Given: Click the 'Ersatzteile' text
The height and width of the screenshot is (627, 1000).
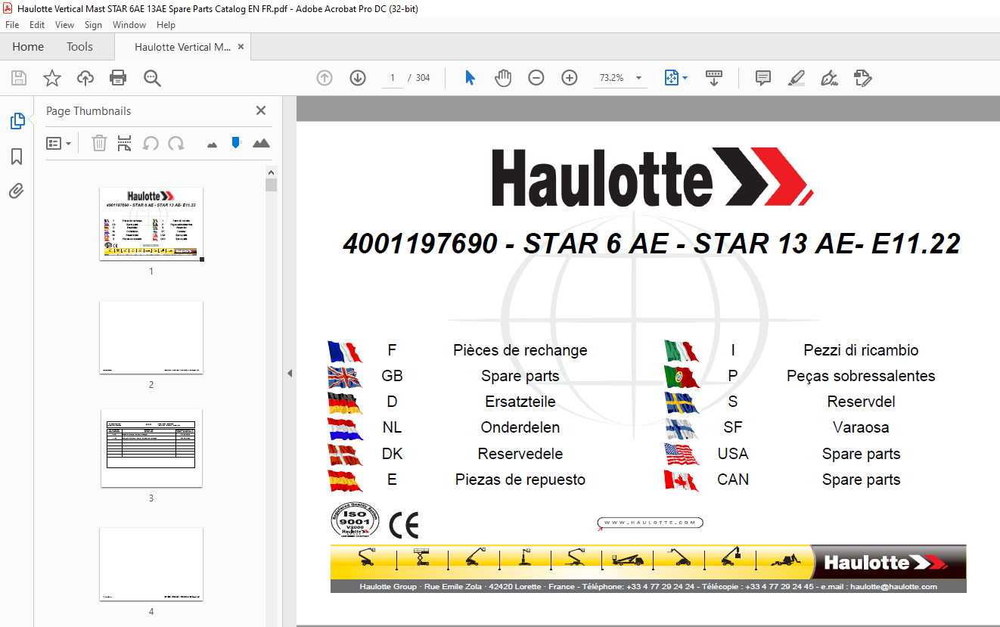Looking at the screenshot, I should 520,402.
